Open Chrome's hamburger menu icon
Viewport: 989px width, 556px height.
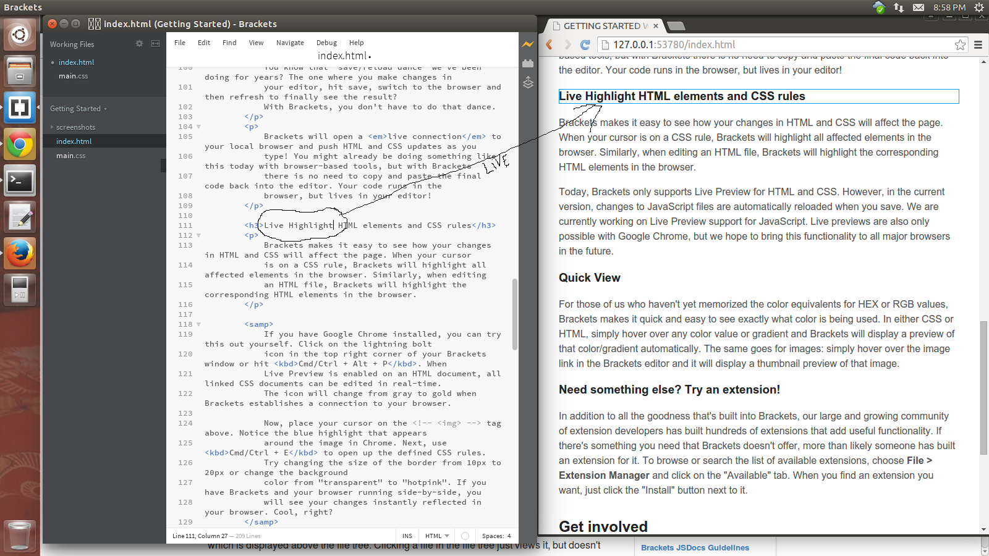pyautogui.click(x=978, y=44)
